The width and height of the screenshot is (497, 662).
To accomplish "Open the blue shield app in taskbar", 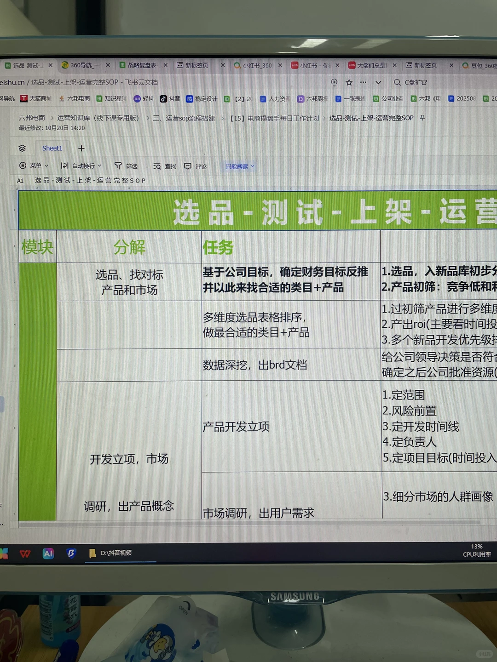I will coord(71,554).
